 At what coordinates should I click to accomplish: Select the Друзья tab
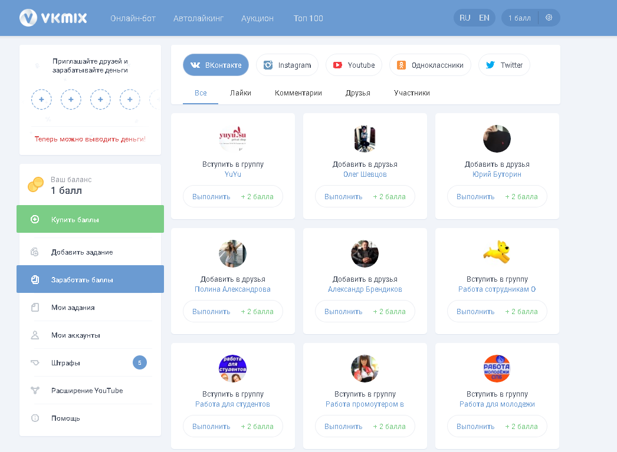[x=357, y=93]
